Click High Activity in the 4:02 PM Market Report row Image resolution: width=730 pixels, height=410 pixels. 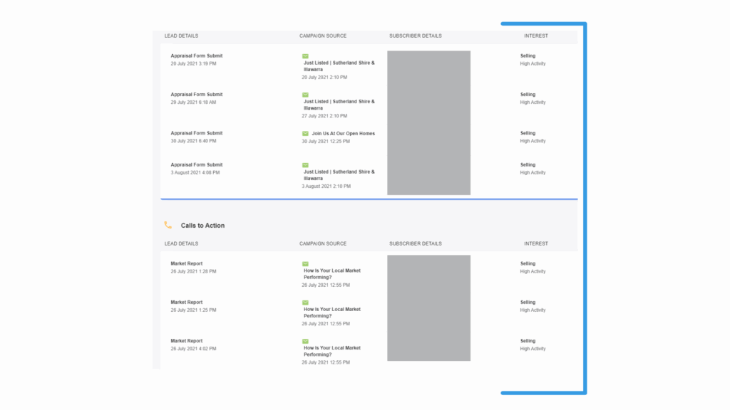coord(533,349)
